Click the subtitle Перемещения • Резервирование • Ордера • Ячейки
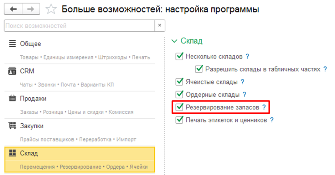The image size is (335, 175). [84, 167]
